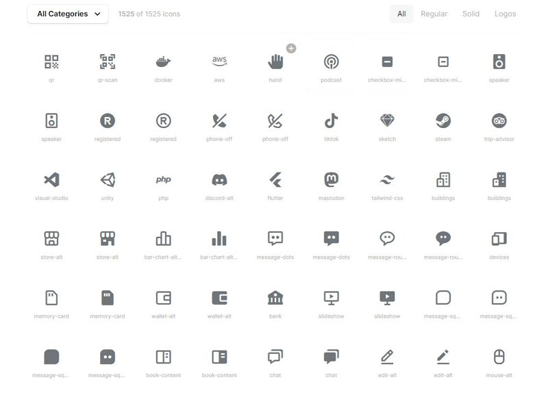Click the plus badge on the hand icon

tap(291, 48)
